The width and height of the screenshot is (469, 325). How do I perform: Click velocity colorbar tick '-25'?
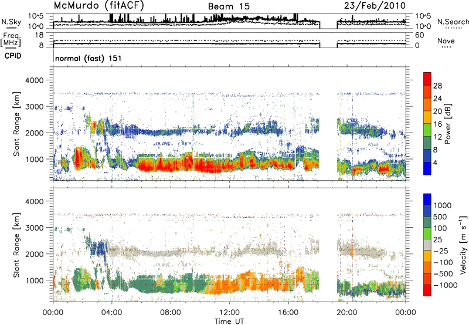(x=441, y=251)
